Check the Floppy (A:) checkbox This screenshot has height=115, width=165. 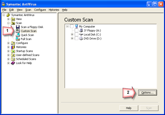(x=76, y=30)
